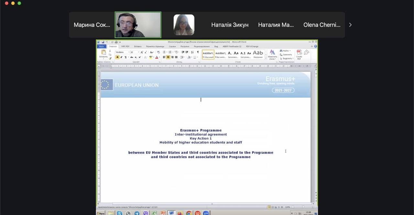Image resolution: width=414 pixels, height=215 pixels.
Task: Select the Olena Cherni... participant tile
Action: pos(322,25)
